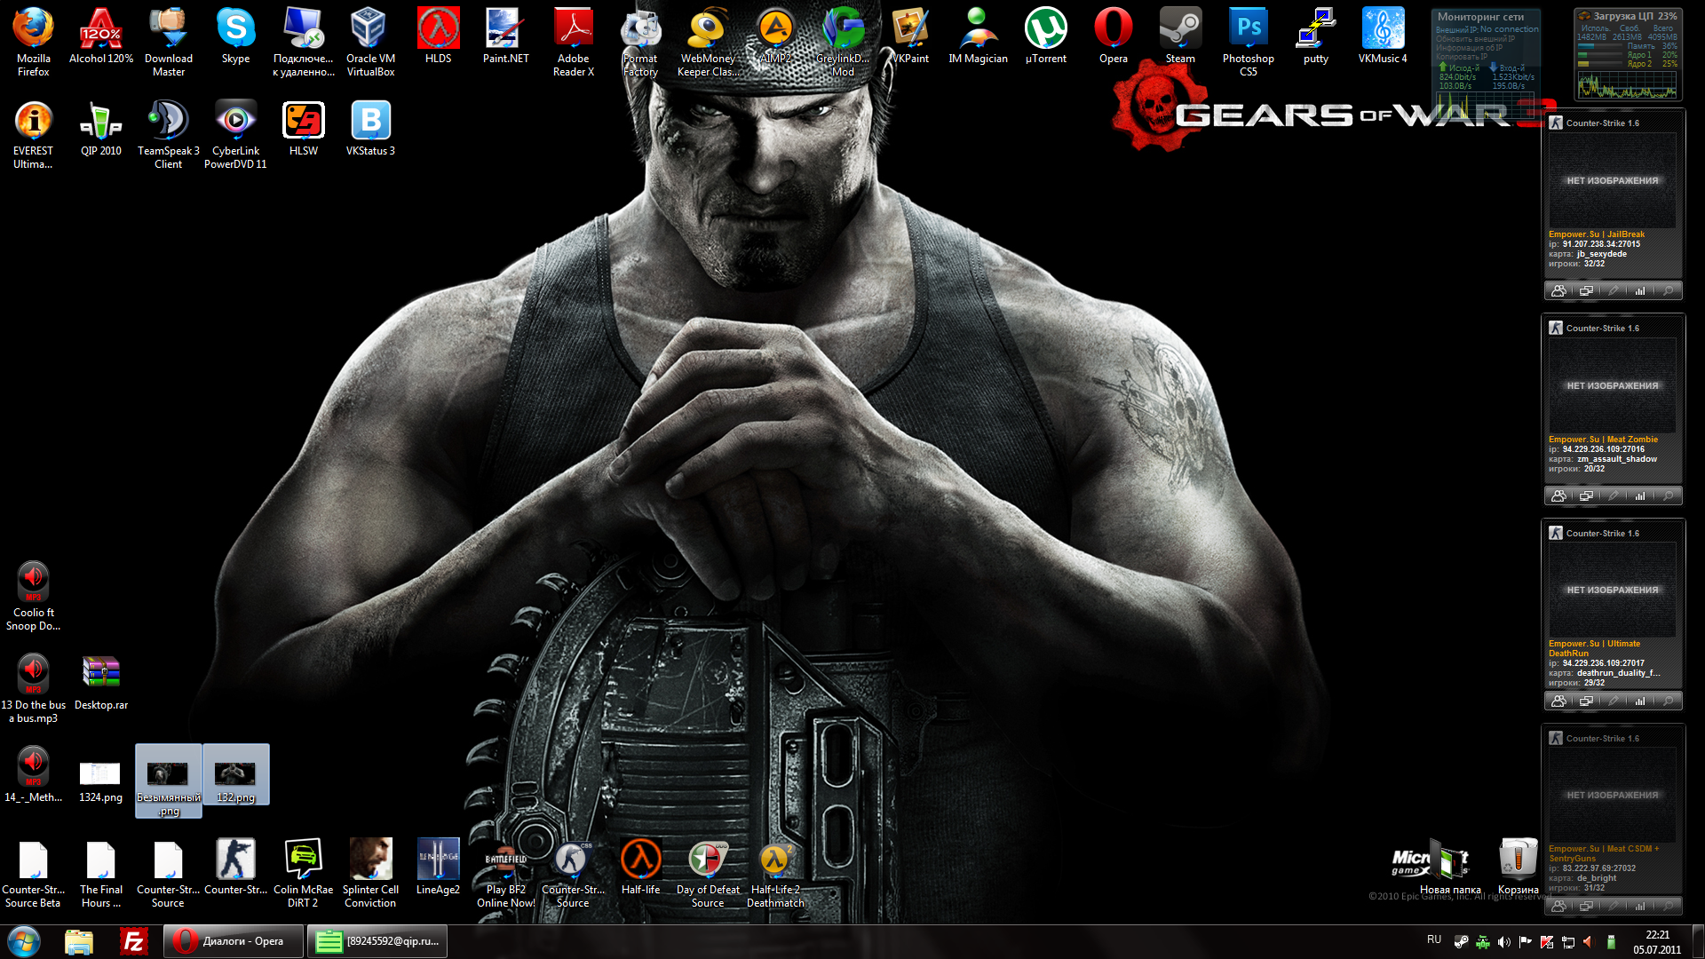This screenshot has height=959, width=1705.
Task: Open Windows Explorer from the taskbar
Action: 79,941
